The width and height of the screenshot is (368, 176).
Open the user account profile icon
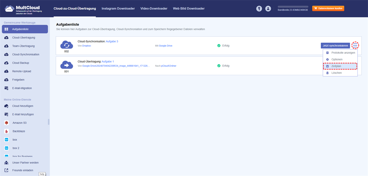[268, 9]
